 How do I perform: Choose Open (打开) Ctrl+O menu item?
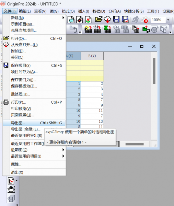[x=34, y=38]
